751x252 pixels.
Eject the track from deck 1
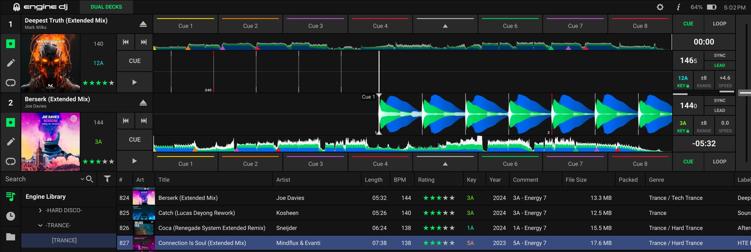click(143, 24)
